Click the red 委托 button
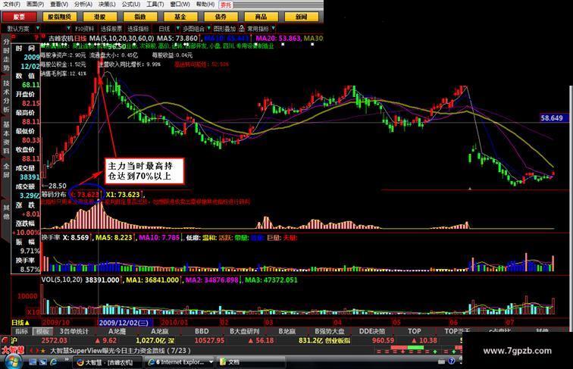Image resolution: width=573 pixels, height=369 pixels. [x=226, y=5]
